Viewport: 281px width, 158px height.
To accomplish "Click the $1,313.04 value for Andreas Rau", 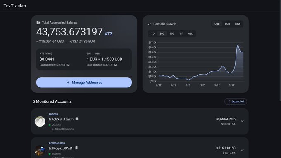I will 229,153.
